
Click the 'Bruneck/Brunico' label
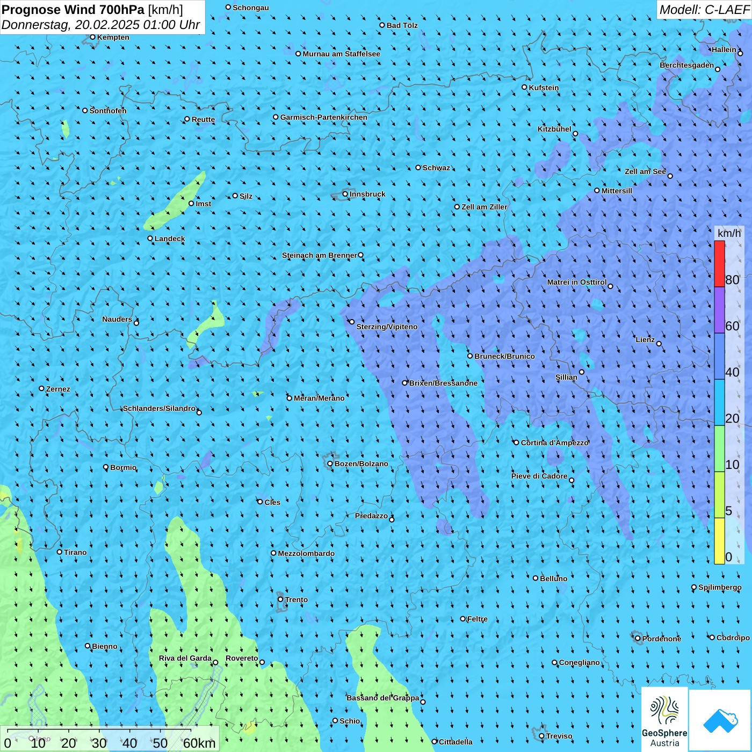pos(504,356)
